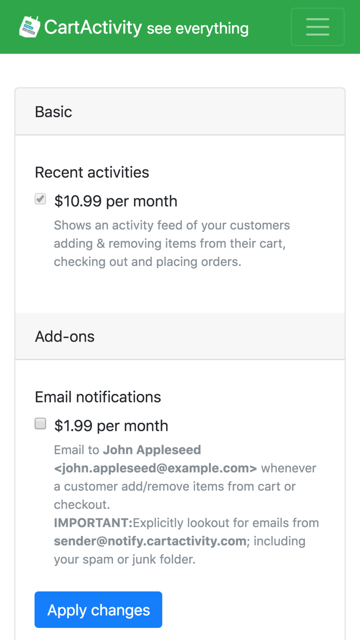This screenshot has height=640, width=360.
Task: Click the John Appleseed bold name
Action: point(152,450)
